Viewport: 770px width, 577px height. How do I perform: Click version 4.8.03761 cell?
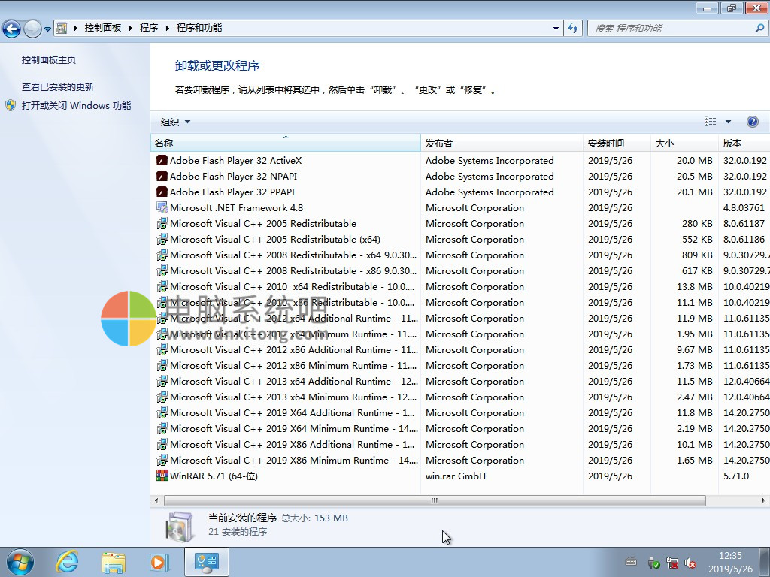tap(744, 207)
